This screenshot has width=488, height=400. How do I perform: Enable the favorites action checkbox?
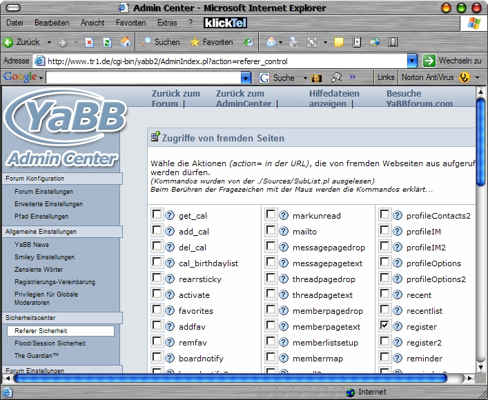[x=157, y=310]
